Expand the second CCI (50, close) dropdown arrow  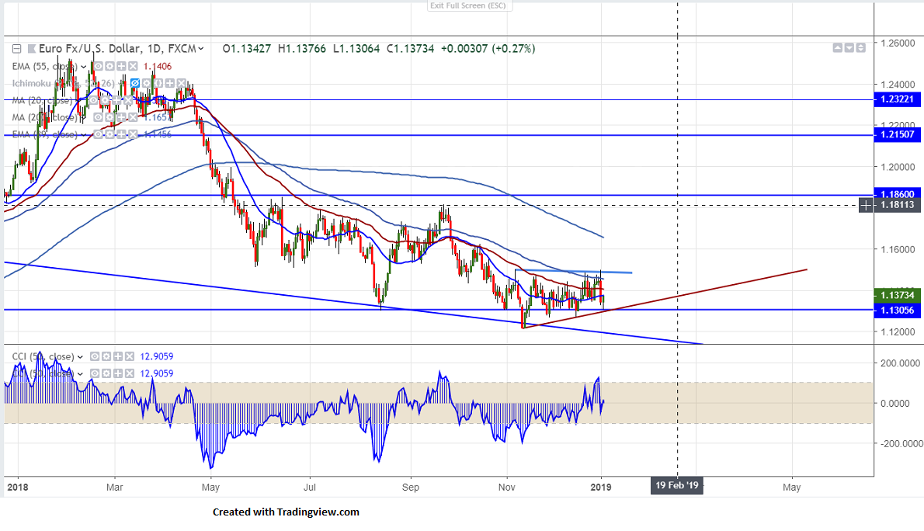pyautogui.click(x=80, y=373)
